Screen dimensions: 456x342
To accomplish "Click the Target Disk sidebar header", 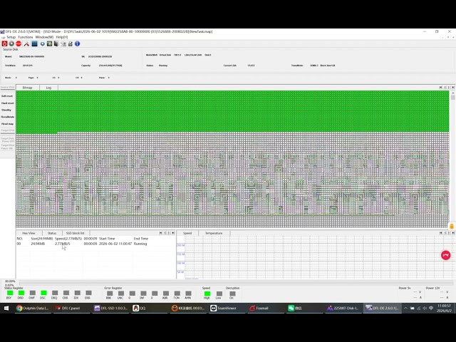I will click(7, 130).
